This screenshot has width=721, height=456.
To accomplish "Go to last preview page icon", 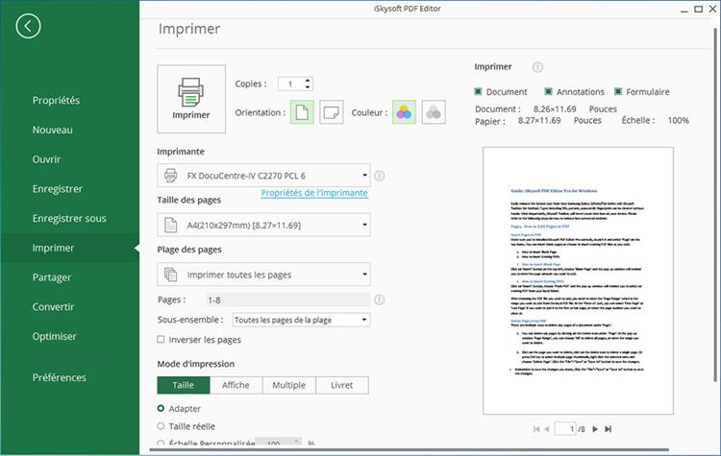I will pos(608,429).
